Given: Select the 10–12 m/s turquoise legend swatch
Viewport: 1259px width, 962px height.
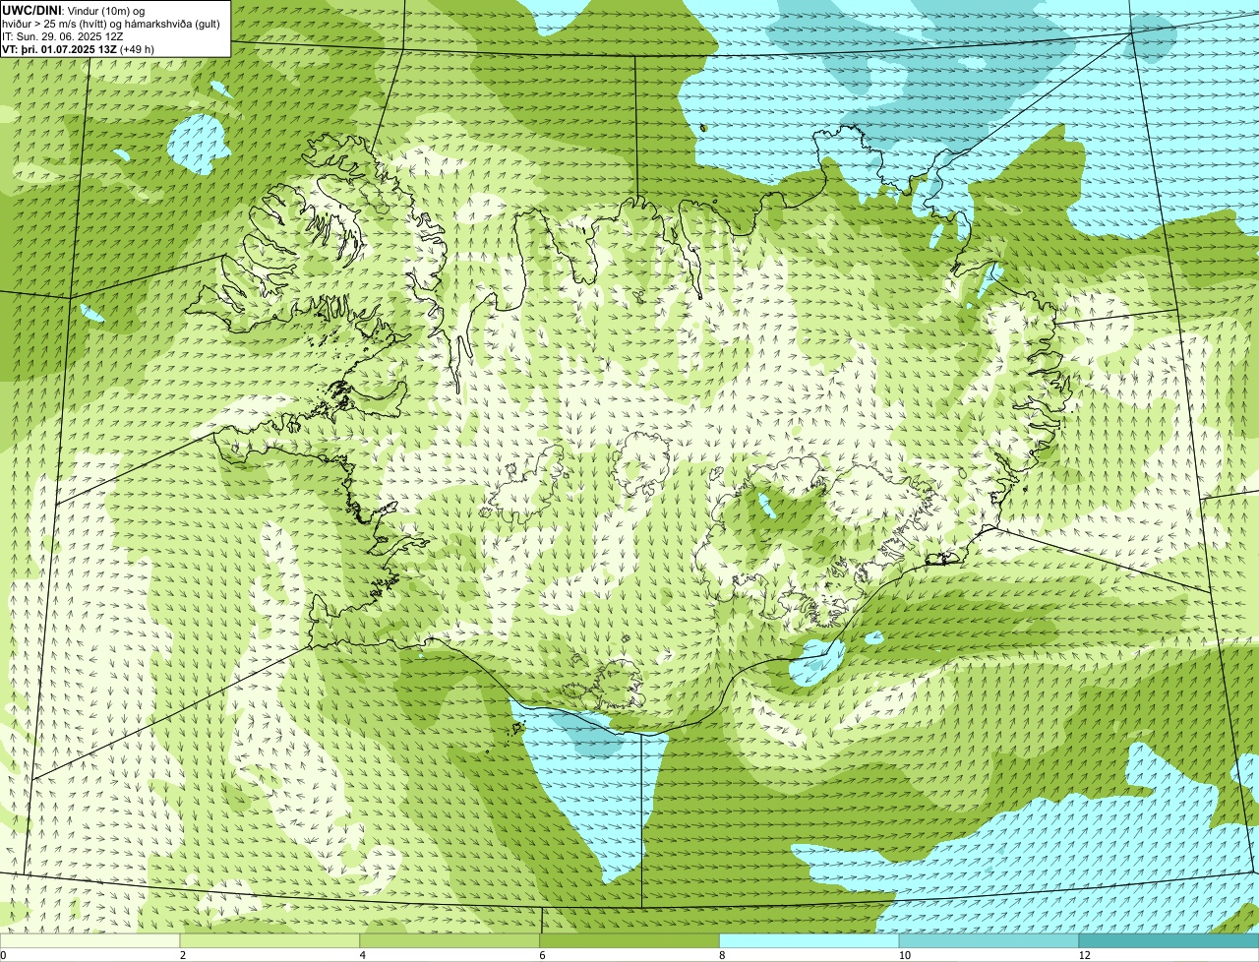Looking at the screenshot, I should [x=989, y=940].
